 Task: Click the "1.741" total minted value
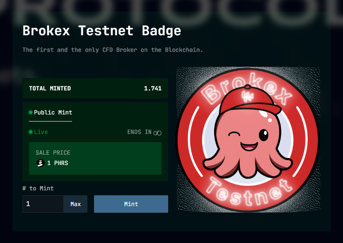tap(153, 88)
